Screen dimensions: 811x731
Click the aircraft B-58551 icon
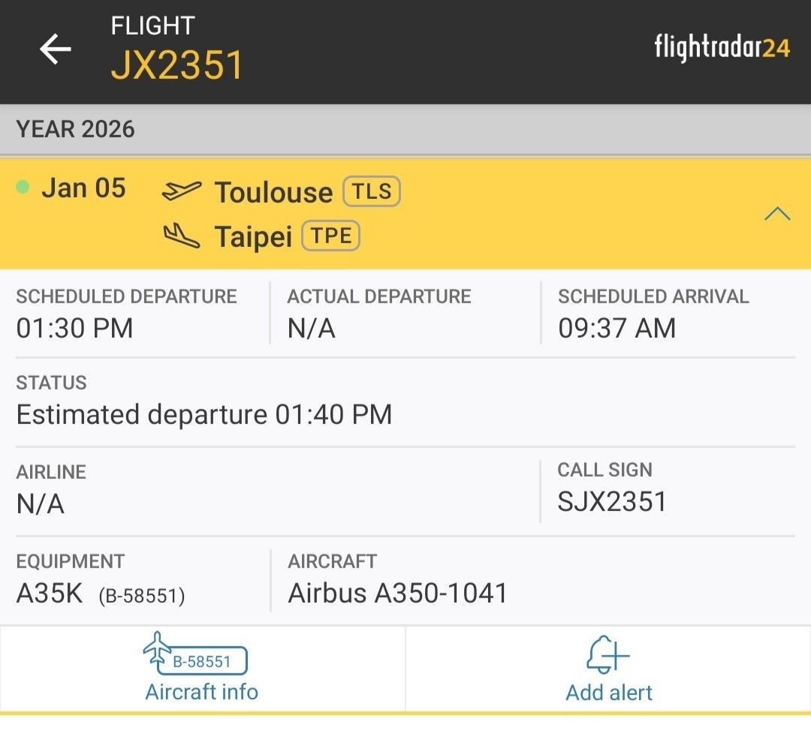195,654
